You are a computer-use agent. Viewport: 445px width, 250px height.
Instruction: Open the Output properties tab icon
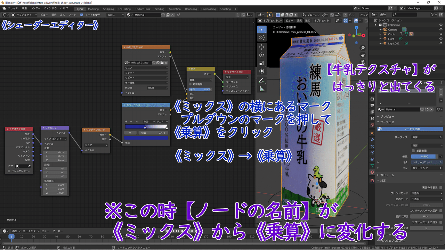372,106
